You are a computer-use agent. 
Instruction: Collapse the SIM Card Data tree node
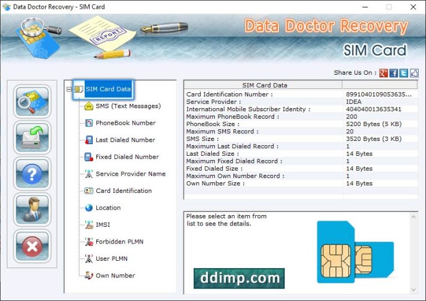coord(69,89)
